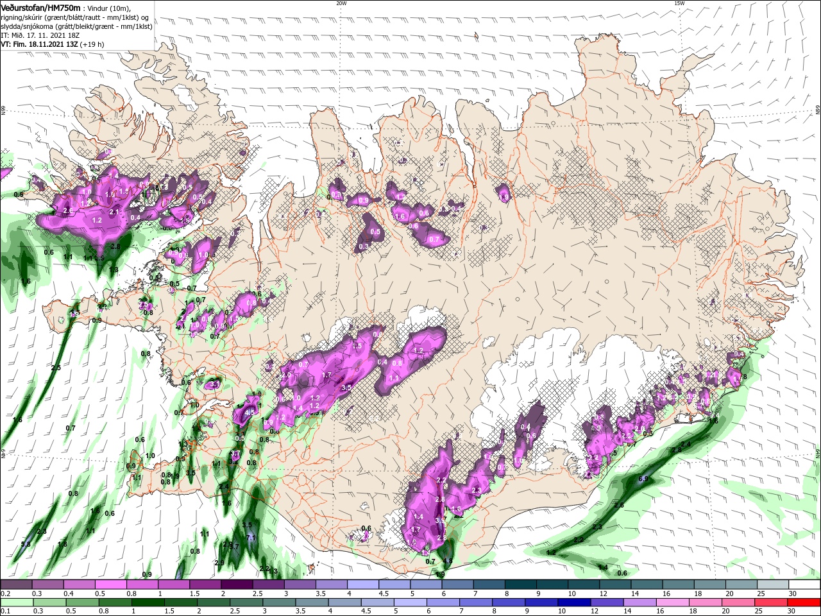The width and height of the screenshot is (821, 616).
Task: Pick the deep blue swatch above 10 in the lower legend row
Action: click(575, 603)
